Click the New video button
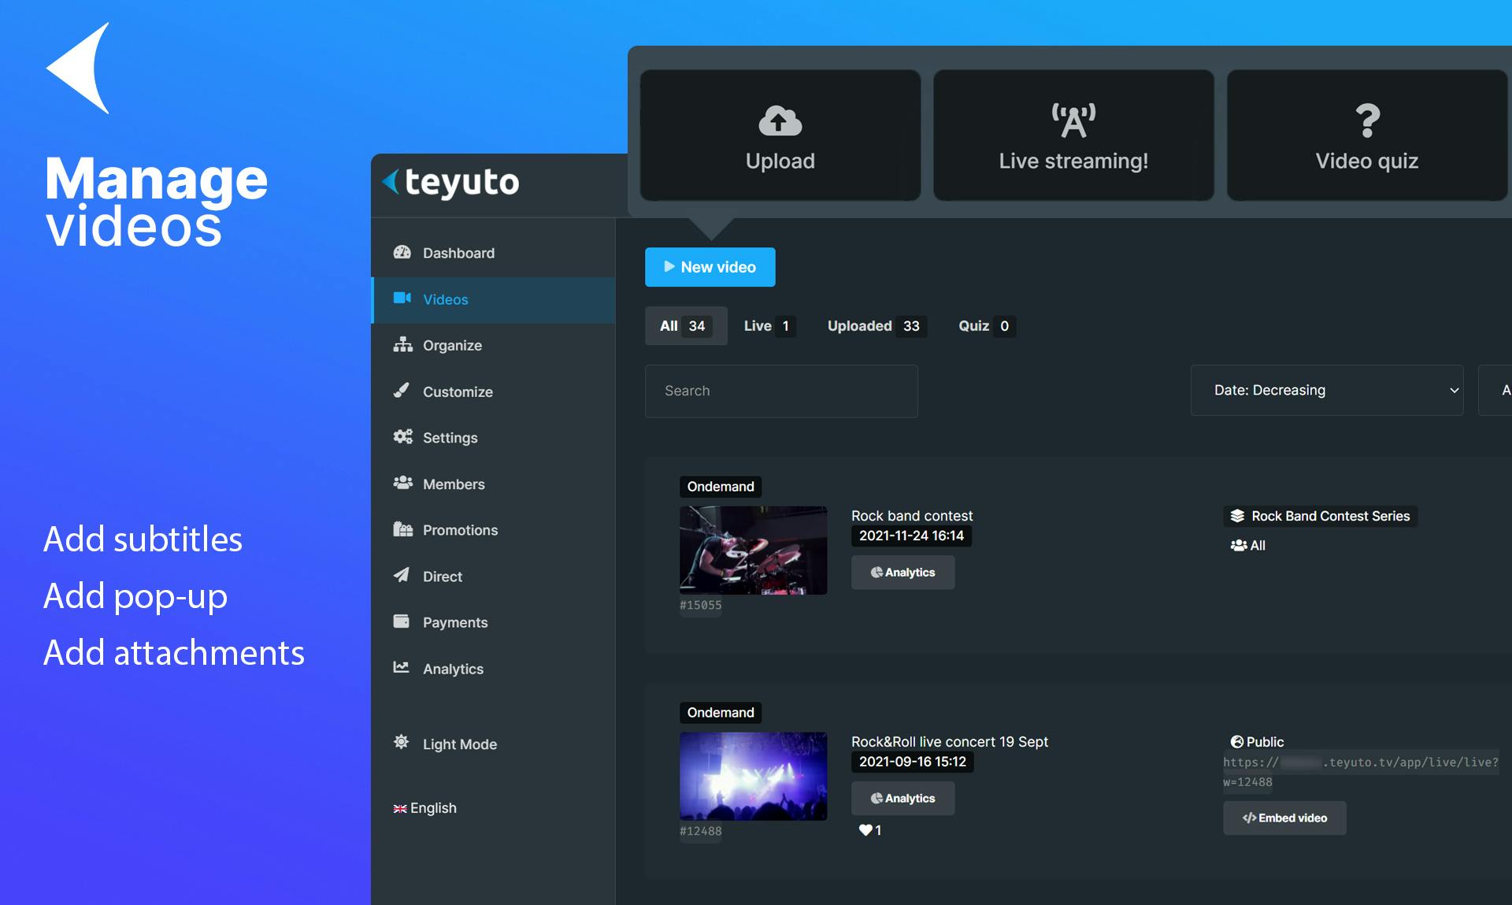Viewport: 1512px width, 905px height. (710, 267)
